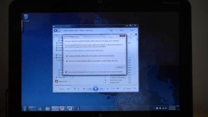The image size is (208, 117).
Task: Click the taskbar clock and date
Action: [x=172, y=108]
